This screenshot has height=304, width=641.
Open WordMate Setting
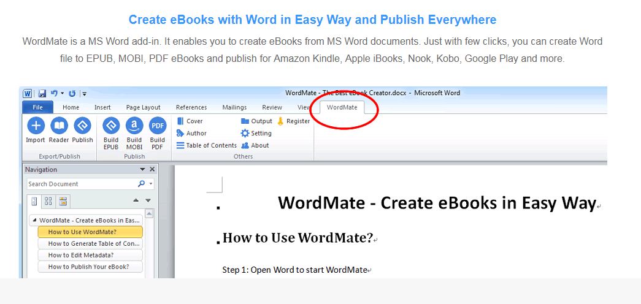pos(256,133)
